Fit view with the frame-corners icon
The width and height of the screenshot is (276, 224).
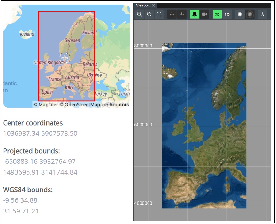point(159,14)
